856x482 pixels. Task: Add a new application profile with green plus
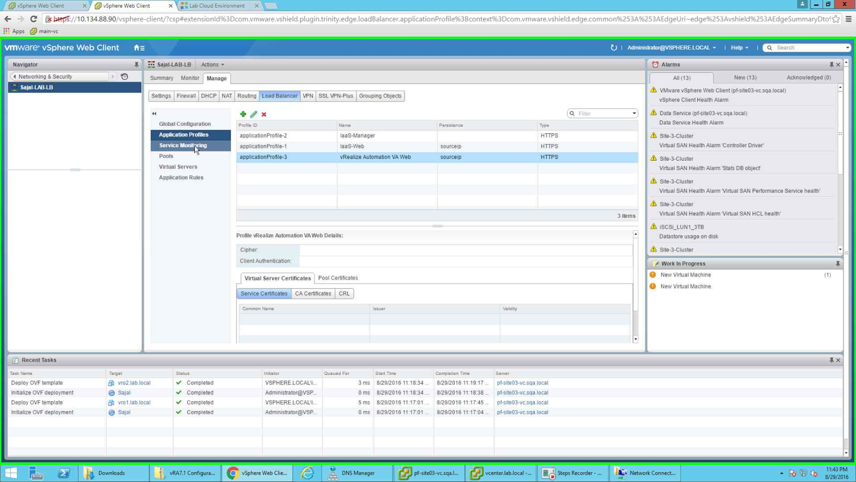(x=243, y=114)
